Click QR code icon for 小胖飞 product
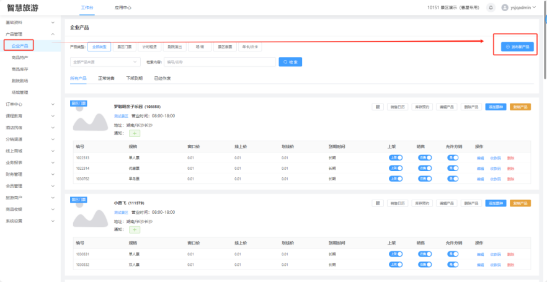The height and width of the screenshot is (282, 547). coord(377,203)
